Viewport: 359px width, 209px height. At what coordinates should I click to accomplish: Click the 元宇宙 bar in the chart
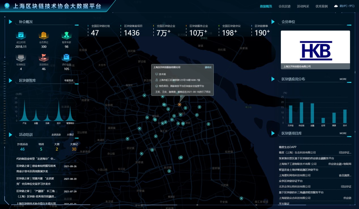click(290, 114)
